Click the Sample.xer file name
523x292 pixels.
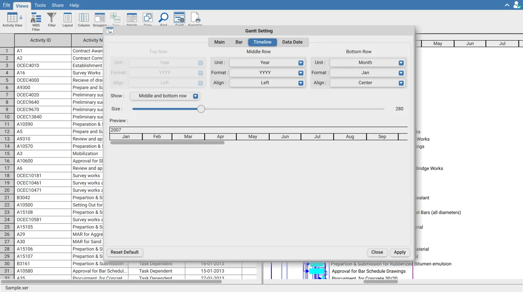[x=17, y=288]
